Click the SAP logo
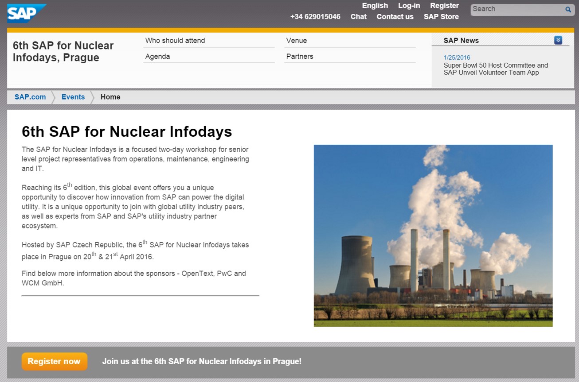The height and width of the screenshot is (382, 579). (x=26, y=13)
